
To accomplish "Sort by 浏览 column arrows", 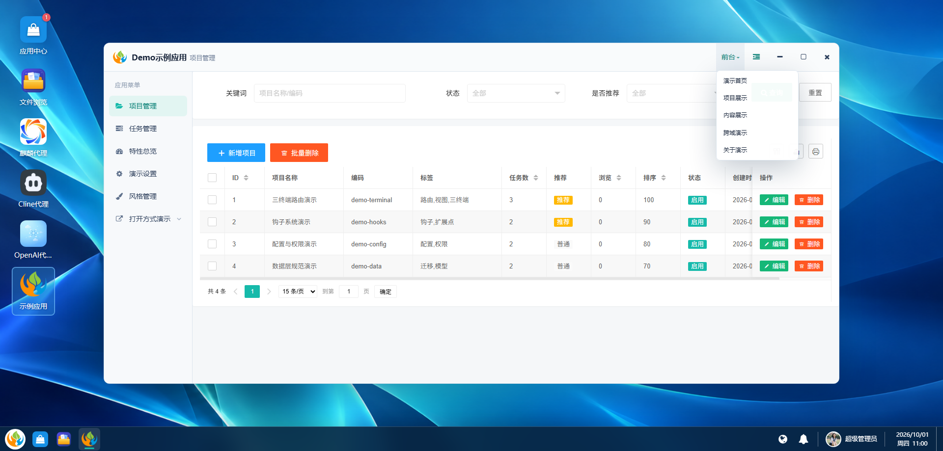I will coord(619,178).
